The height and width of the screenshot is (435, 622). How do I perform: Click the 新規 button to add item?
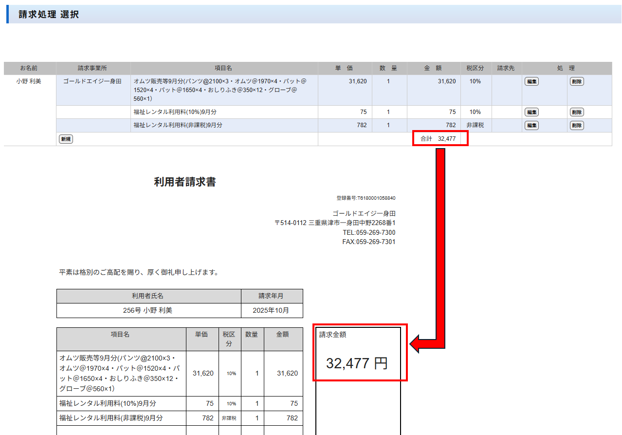click(x=66, y=139)
